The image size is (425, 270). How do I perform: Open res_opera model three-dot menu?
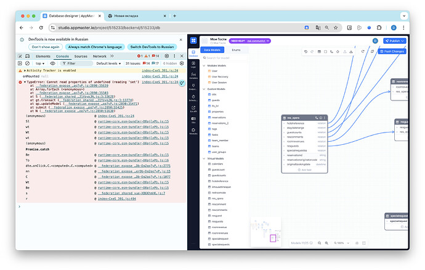325,118
